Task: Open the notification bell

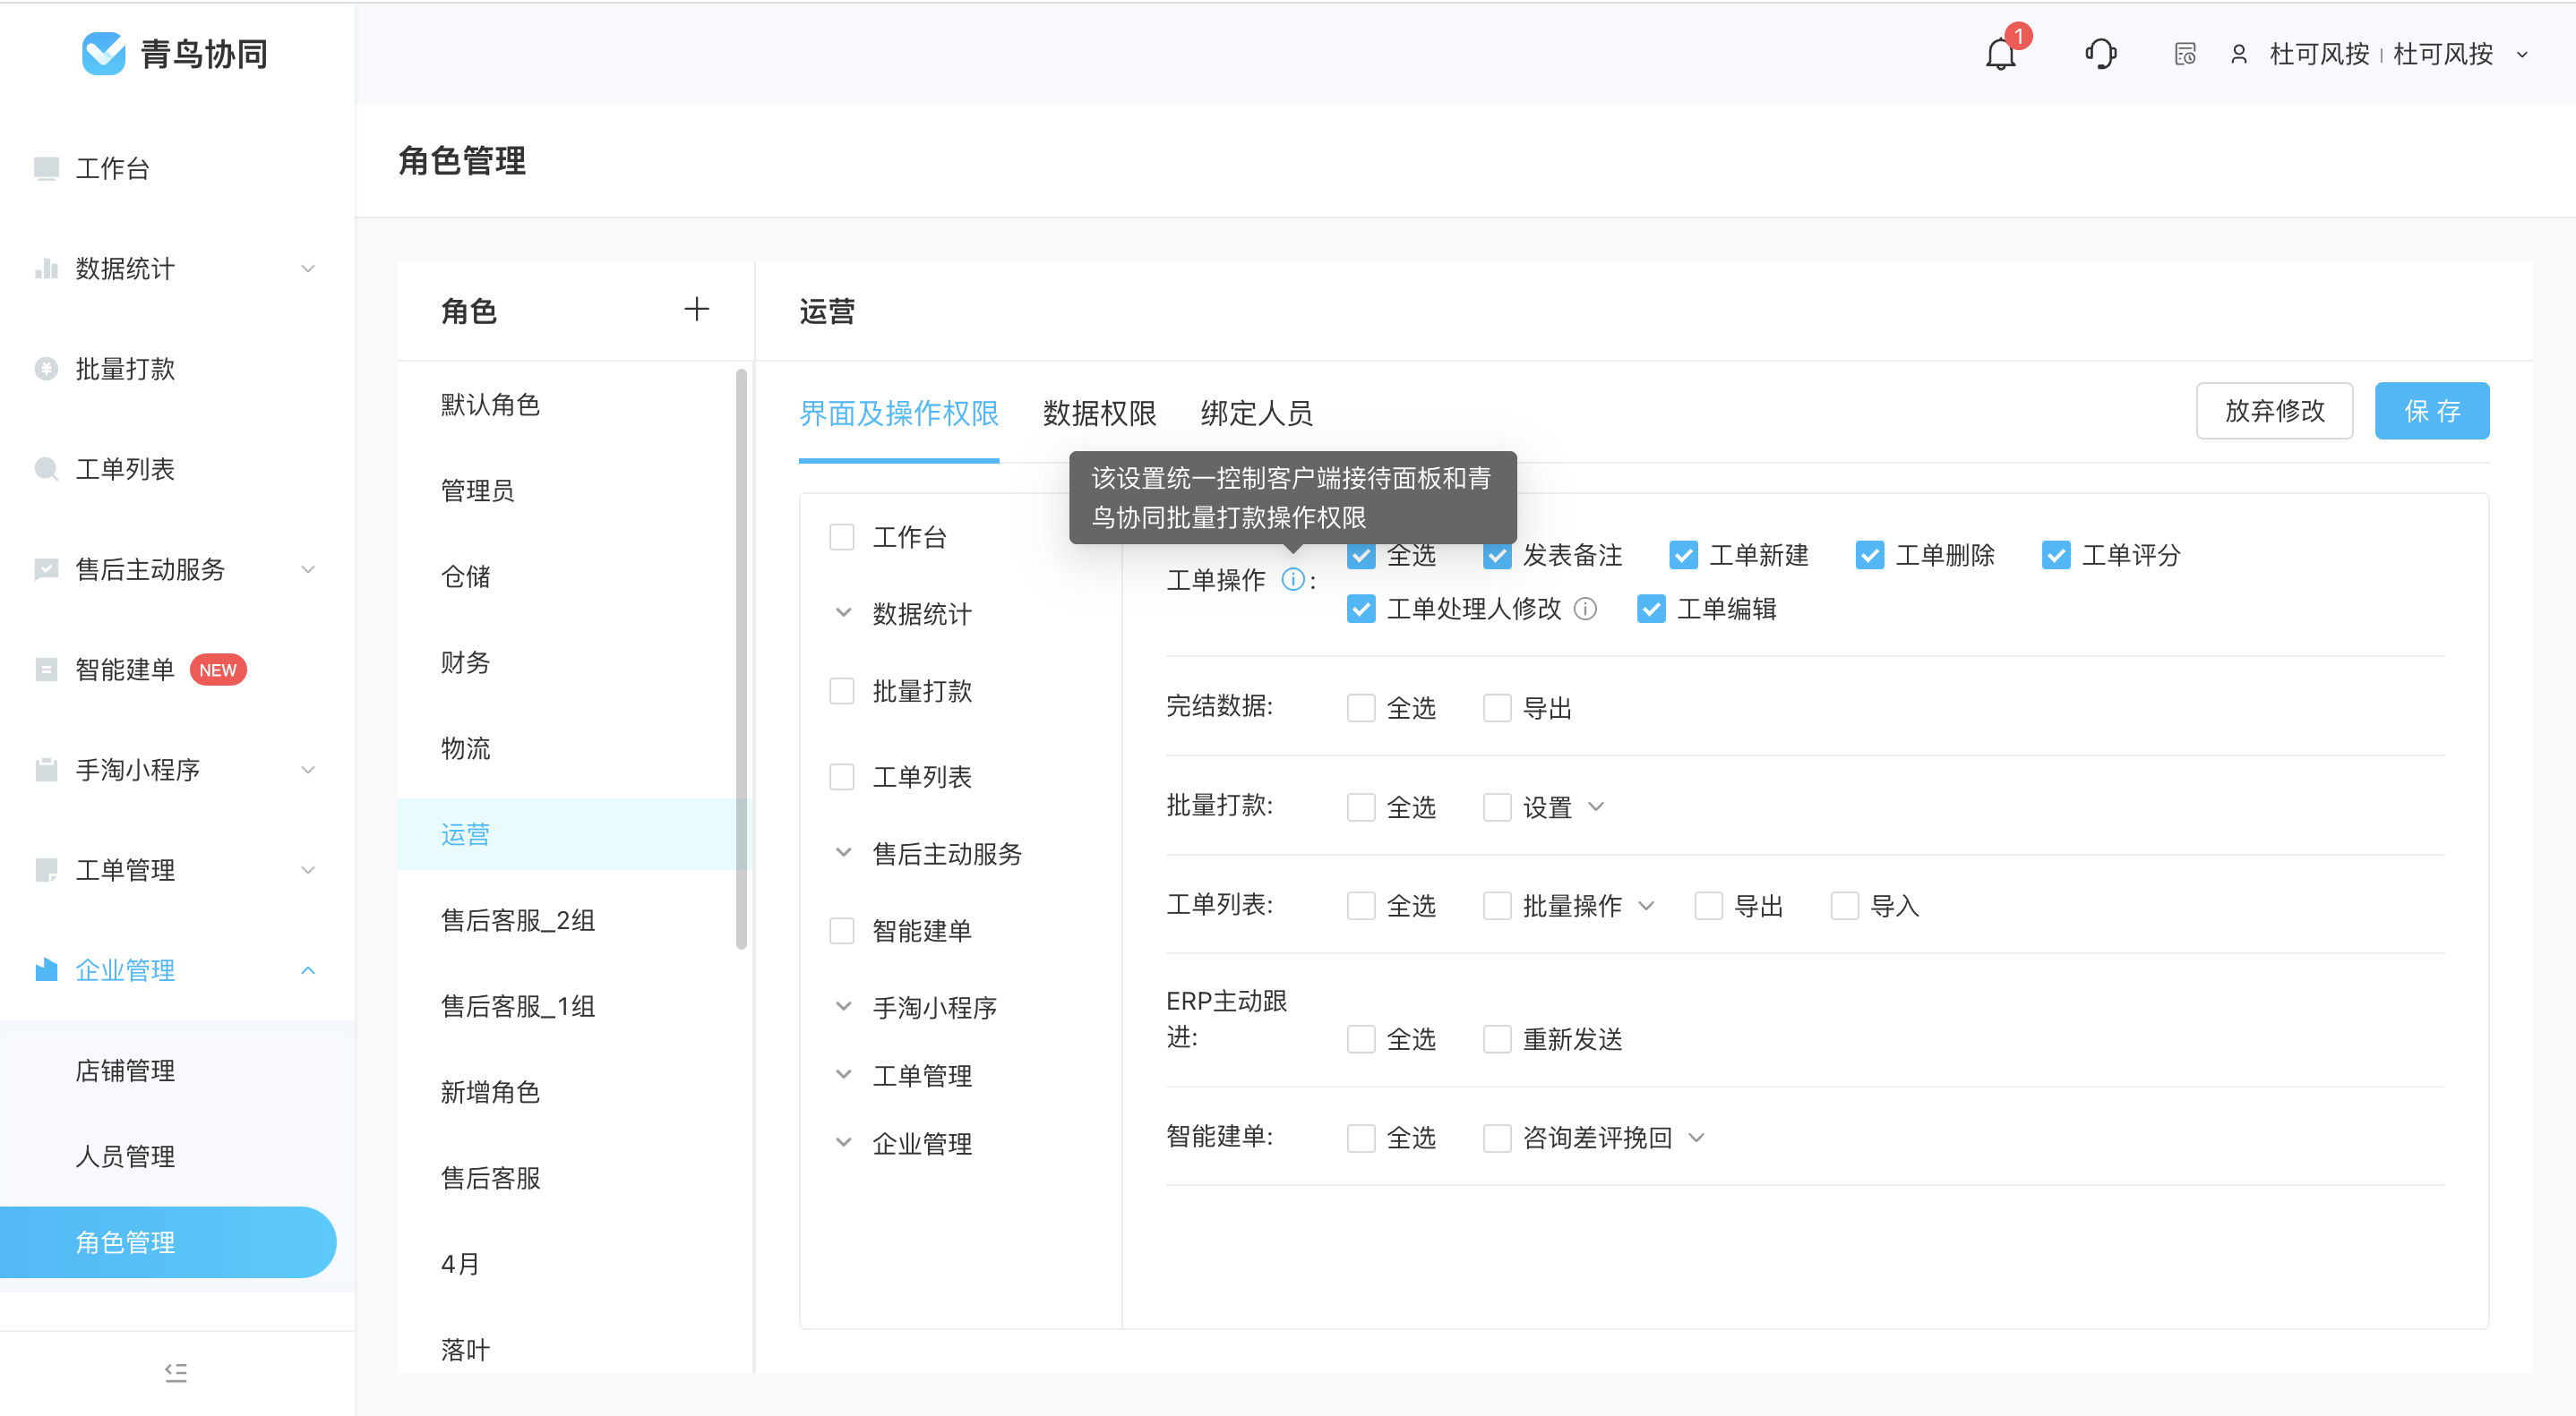Action: (x=2000, y=53)
